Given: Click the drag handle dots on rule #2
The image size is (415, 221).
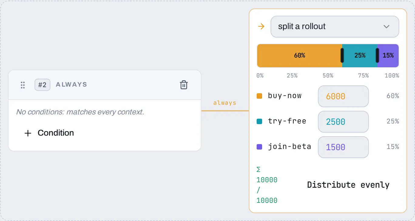Looking at the screenshot, I should (x=22, y=85).
